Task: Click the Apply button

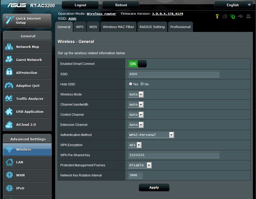Action: 154,187
